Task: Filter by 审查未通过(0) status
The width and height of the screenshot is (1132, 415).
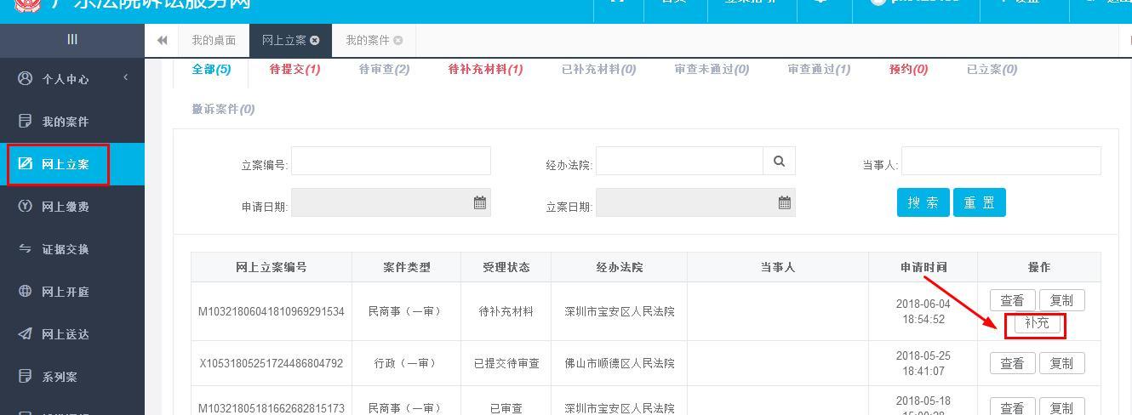Action: (x=712, y=70)
